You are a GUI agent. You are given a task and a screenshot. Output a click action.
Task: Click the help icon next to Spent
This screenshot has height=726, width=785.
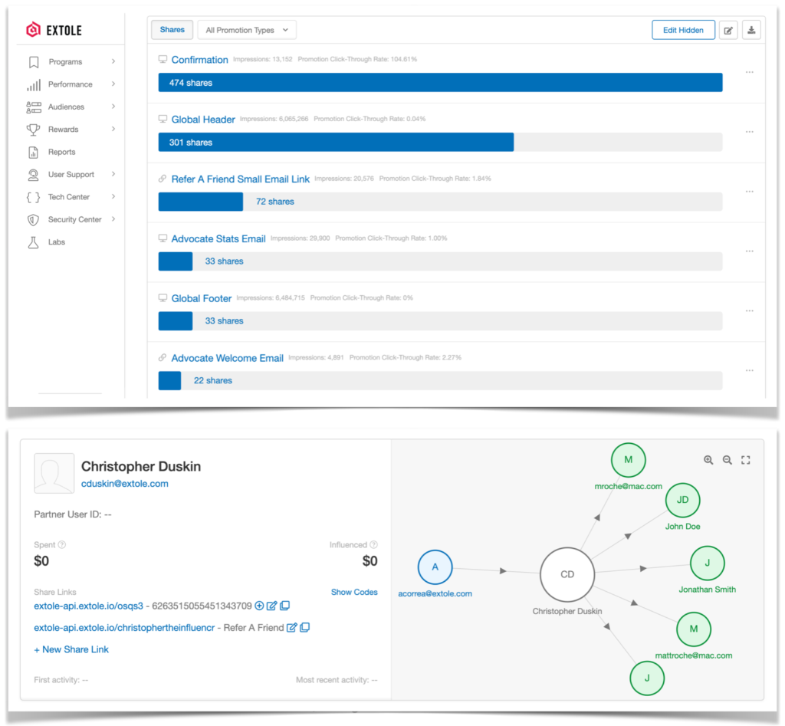[x=62, y=545]
